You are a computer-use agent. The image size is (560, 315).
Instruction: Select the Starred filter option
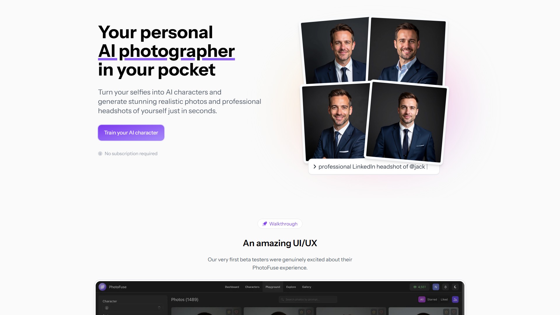click(432, 300)
